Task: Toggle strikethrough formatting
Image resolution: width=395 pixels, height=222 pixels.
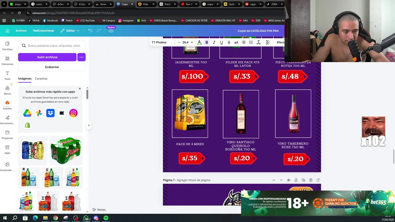Action: coord(229,42)
